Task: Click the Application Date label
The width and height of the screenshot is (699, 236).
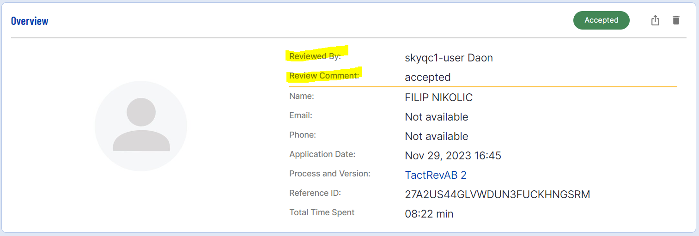Action: [x=322, y=154]
